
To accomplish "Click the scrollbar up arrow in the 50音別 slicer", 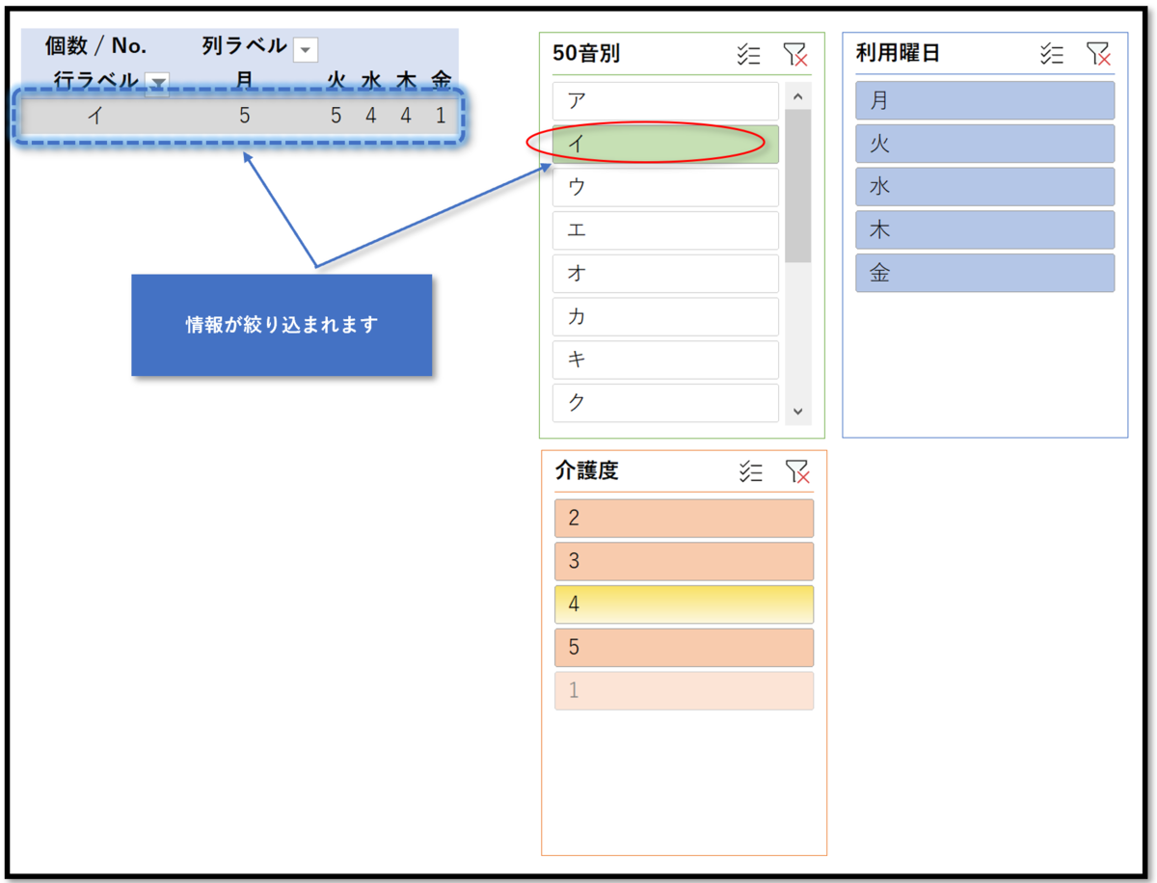I will coord(798,95).
